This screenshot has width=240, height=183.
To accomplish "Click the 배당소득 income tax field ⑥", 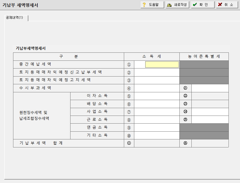I will (157, 104).
